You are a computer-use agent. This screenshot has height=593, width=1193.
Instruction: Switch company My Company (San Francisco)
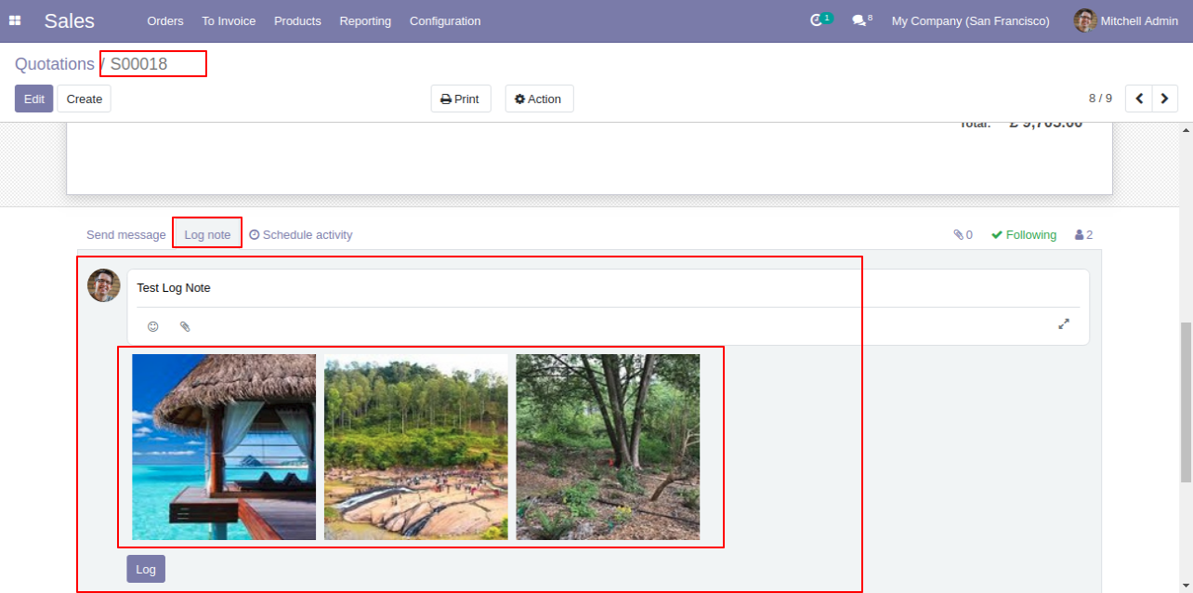tap(971, 20)
